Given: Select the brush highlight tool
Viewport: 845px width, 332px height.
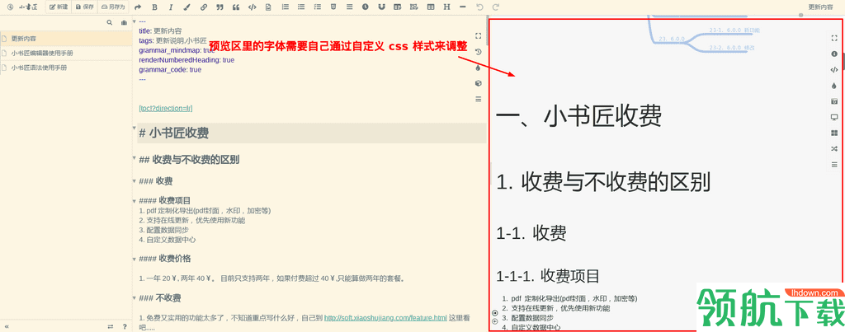Looking at the screenshot, I should 187,7.
